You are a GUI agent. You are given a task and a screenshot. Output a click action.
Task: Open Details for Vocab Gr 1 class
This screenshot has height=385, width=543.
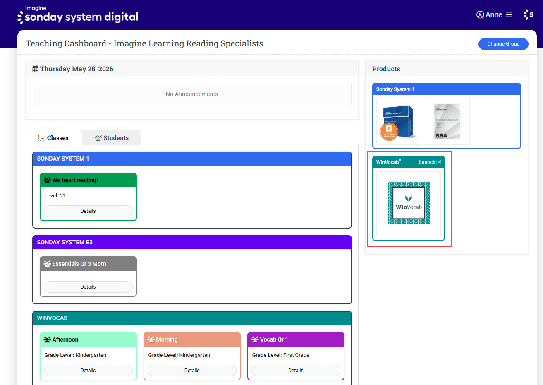[x=296, y=371]
